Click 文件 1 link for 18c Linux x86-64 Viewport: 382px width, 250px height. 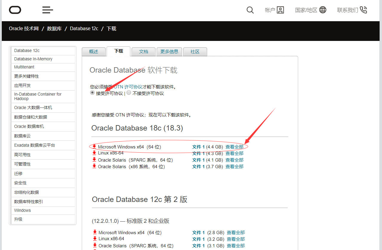(x=198, y=154)
